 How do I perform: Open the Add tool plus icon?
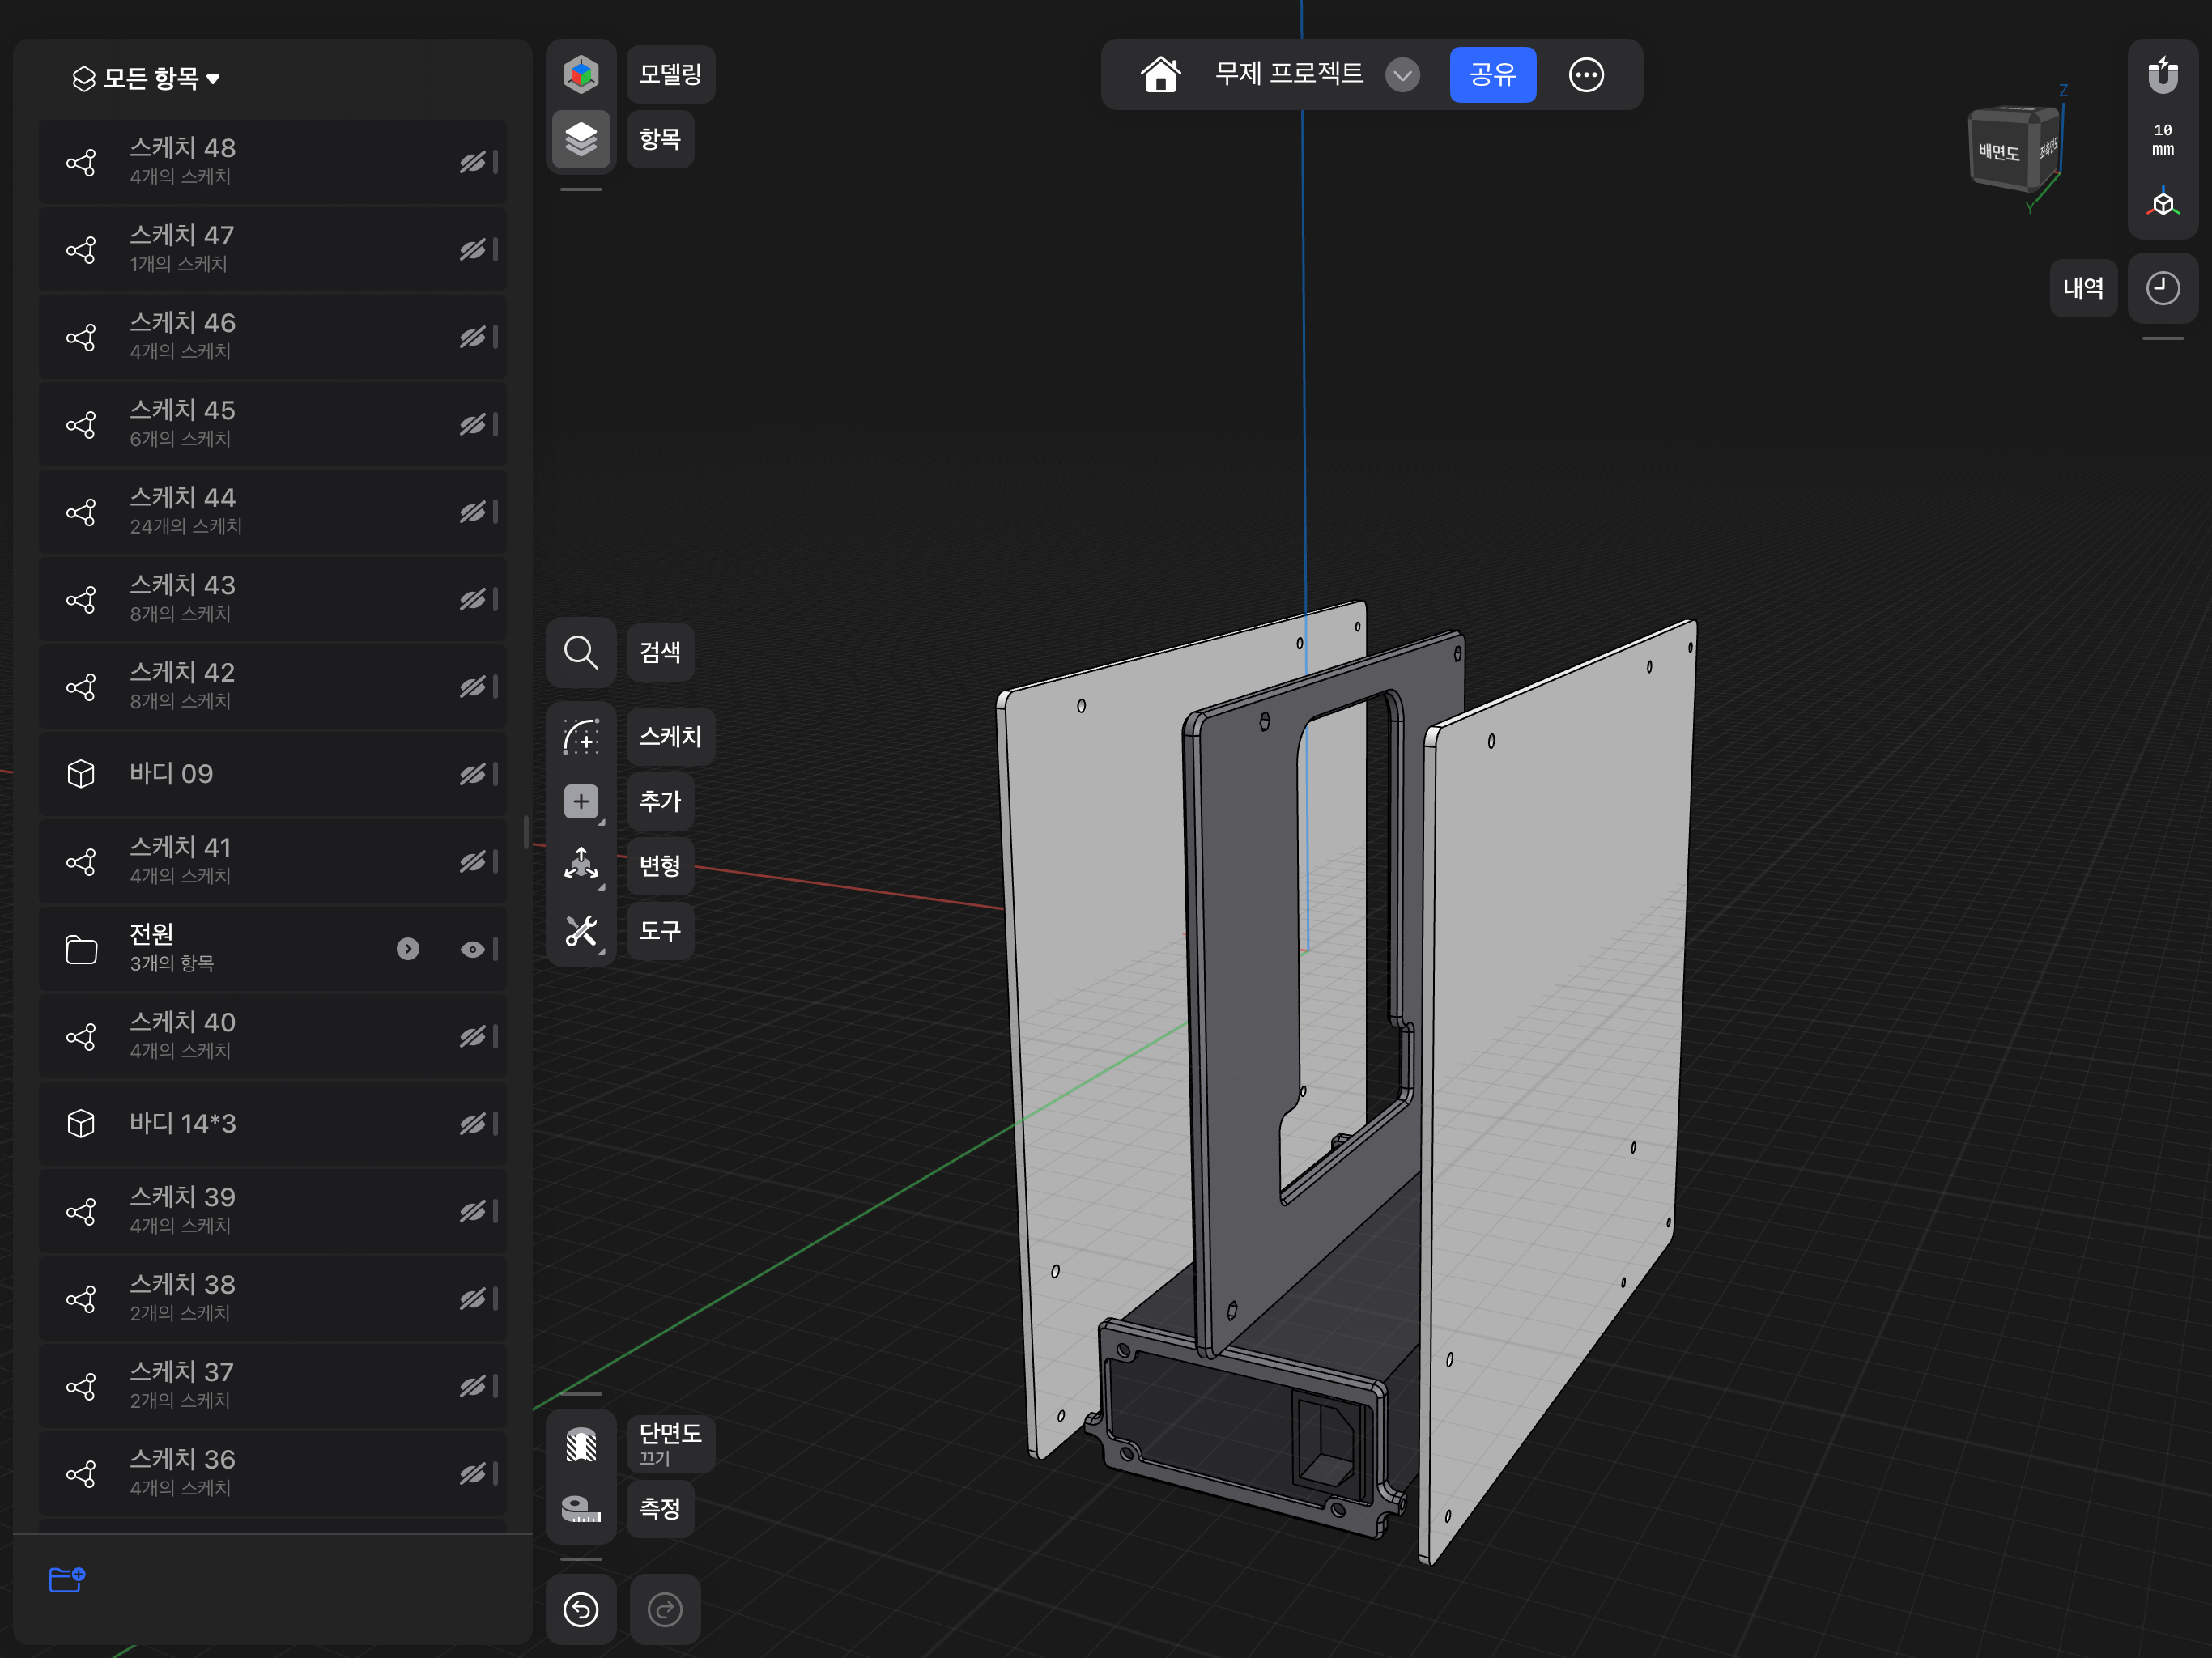(x=581, y=801)
